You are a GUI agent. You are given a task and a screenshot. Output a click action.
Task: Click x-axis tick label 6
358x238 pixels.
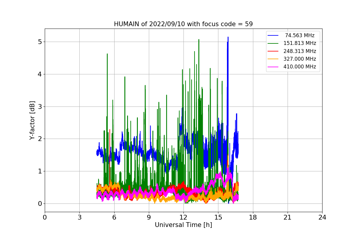click(x=114, y=217)
